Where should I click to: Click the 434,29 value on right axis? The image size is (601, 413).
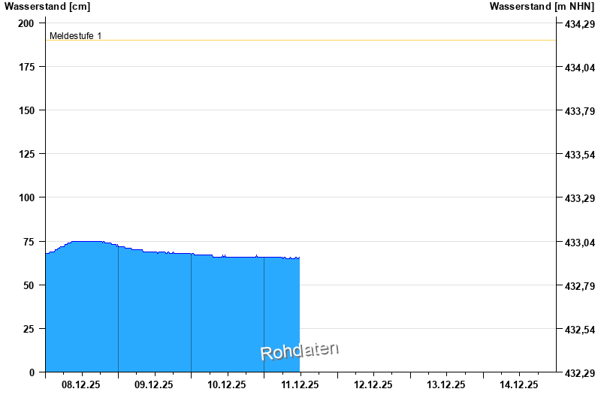(580, 24)
